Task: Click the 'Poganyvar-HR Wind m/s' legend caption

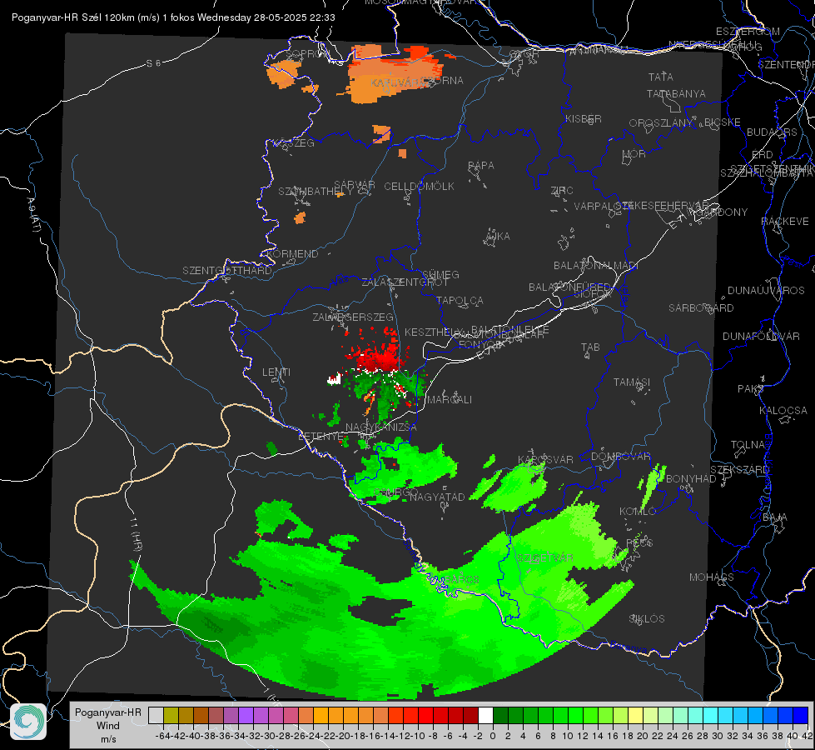Action: point(108,726)
